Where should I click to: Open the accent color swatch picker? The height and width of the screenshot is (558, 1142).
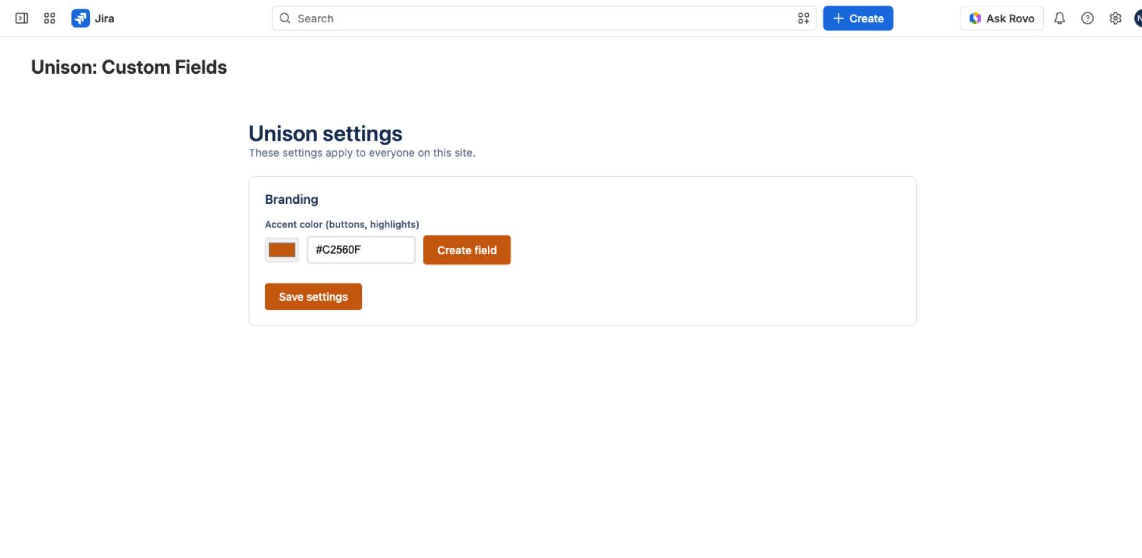tap(282, 250)
